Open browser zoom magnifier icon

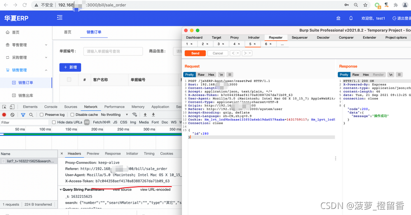point(356,5)
